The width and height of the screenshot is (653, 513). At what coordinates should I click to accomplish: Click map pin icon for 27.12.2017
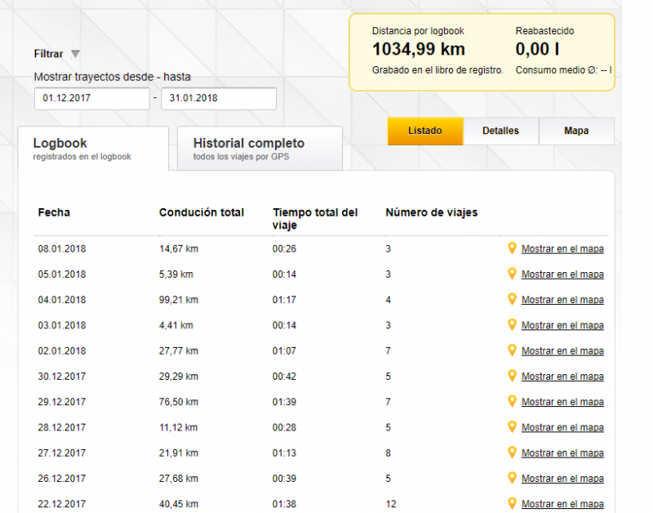point(513,453)
